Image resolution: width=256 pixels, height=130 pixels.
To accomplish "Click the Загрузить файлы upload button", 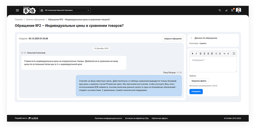I will pos(199,81).
